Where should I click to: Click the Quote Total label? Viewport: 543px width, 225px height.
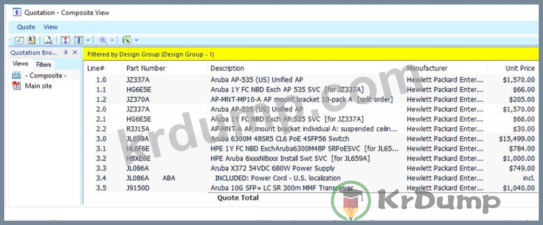pyautogui.click(x=237, y=198)
